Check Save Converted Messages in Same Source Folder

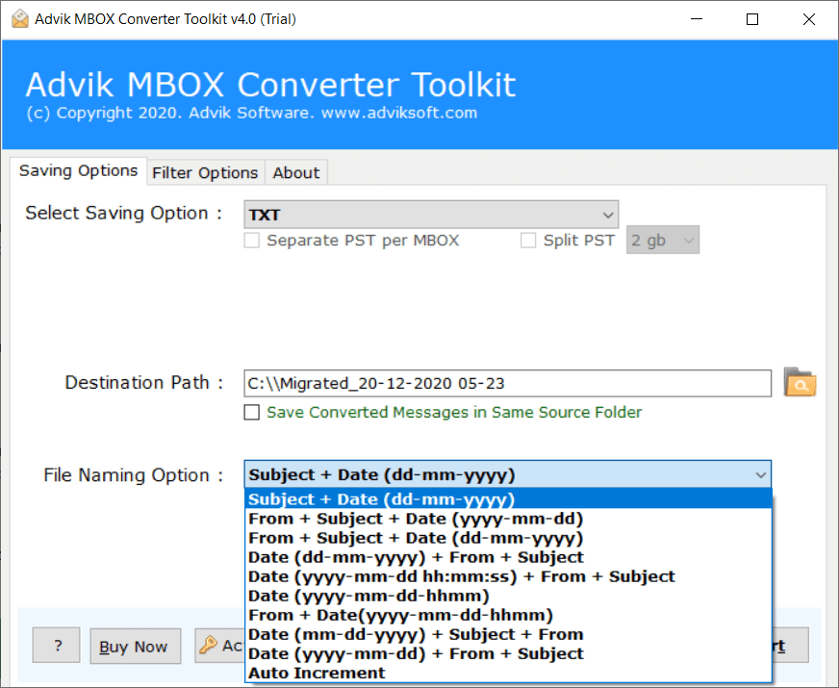pos(251,413)
